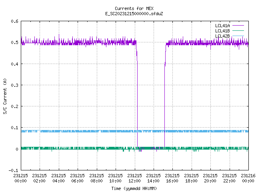Image resolution: width=256 pixels, height=192 pixels.
Task: Click the x-axis tick 231215 06:00
Action: pyautogui.click(x=77, y=178)
